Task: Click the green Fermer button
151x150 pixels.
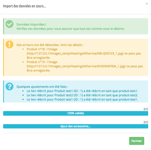Action: click(137, 141)
